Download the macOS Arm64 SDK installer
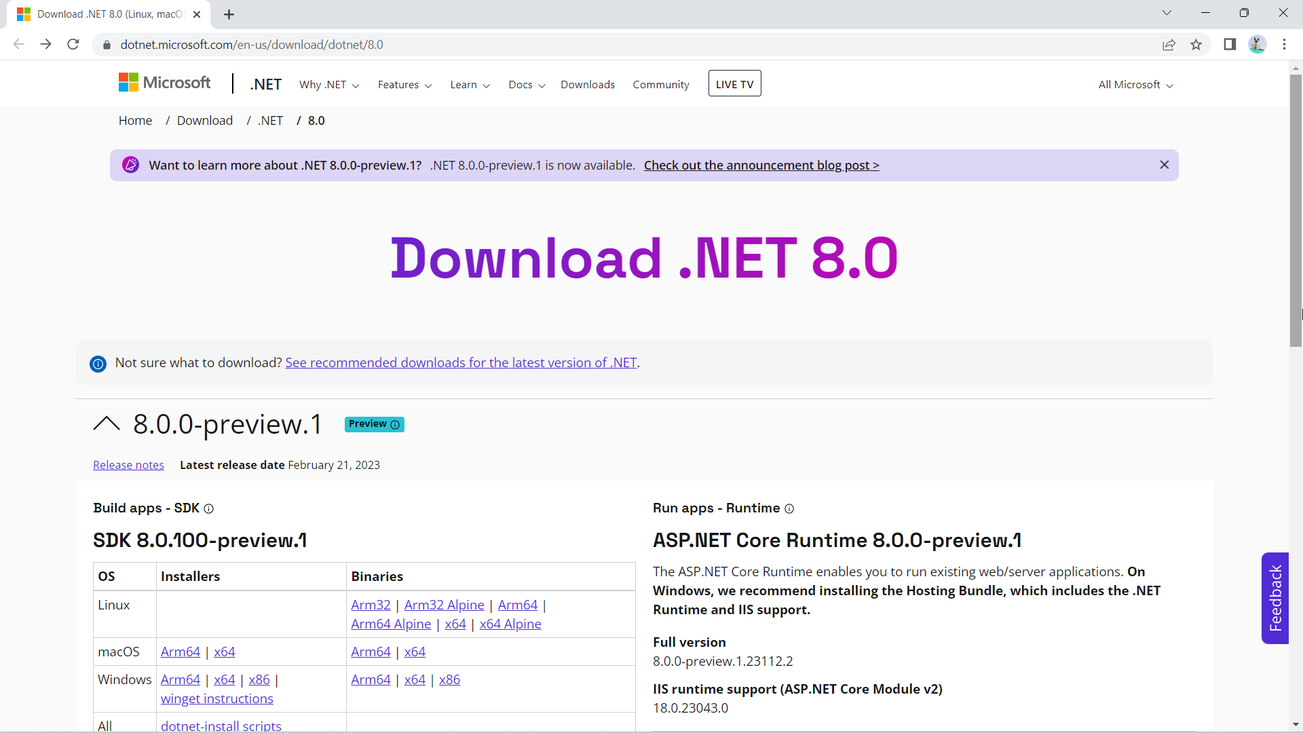 pos(180,651)
